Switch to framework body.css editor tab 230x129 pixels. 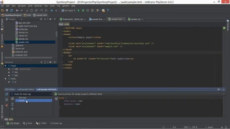coord(73,19)
